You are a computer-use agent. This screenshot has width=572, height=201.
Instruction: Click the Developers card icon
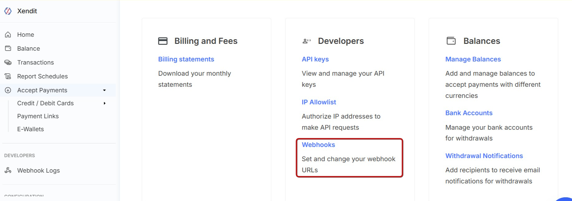click(x=307, y=41)
